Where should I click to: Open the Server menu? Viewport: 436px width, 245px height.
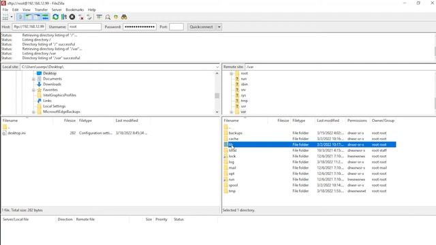click(57, 10)
